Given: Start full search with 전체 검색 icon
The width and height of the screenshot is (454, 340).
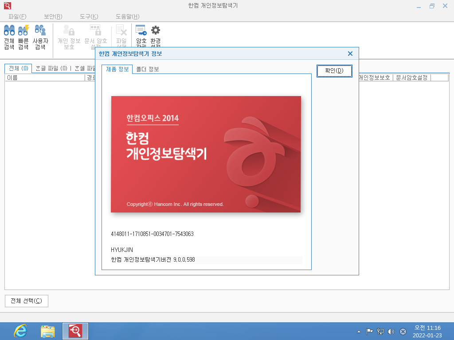Looking at the screenshot, I should pyautogui.click(x=9, y=37).
